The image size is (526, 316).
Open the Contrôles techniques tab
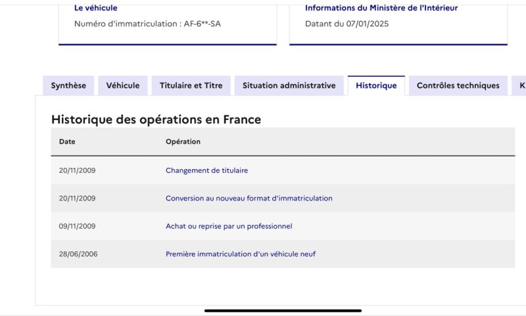coord(458,86)
